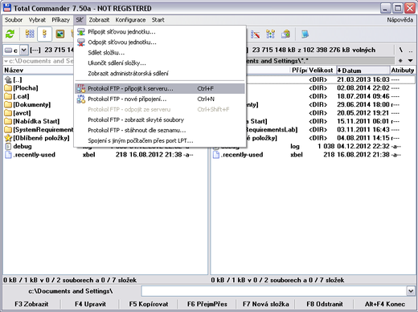
Task: Expand the right panel directory history arrow
Action: (x=410, y=61)
